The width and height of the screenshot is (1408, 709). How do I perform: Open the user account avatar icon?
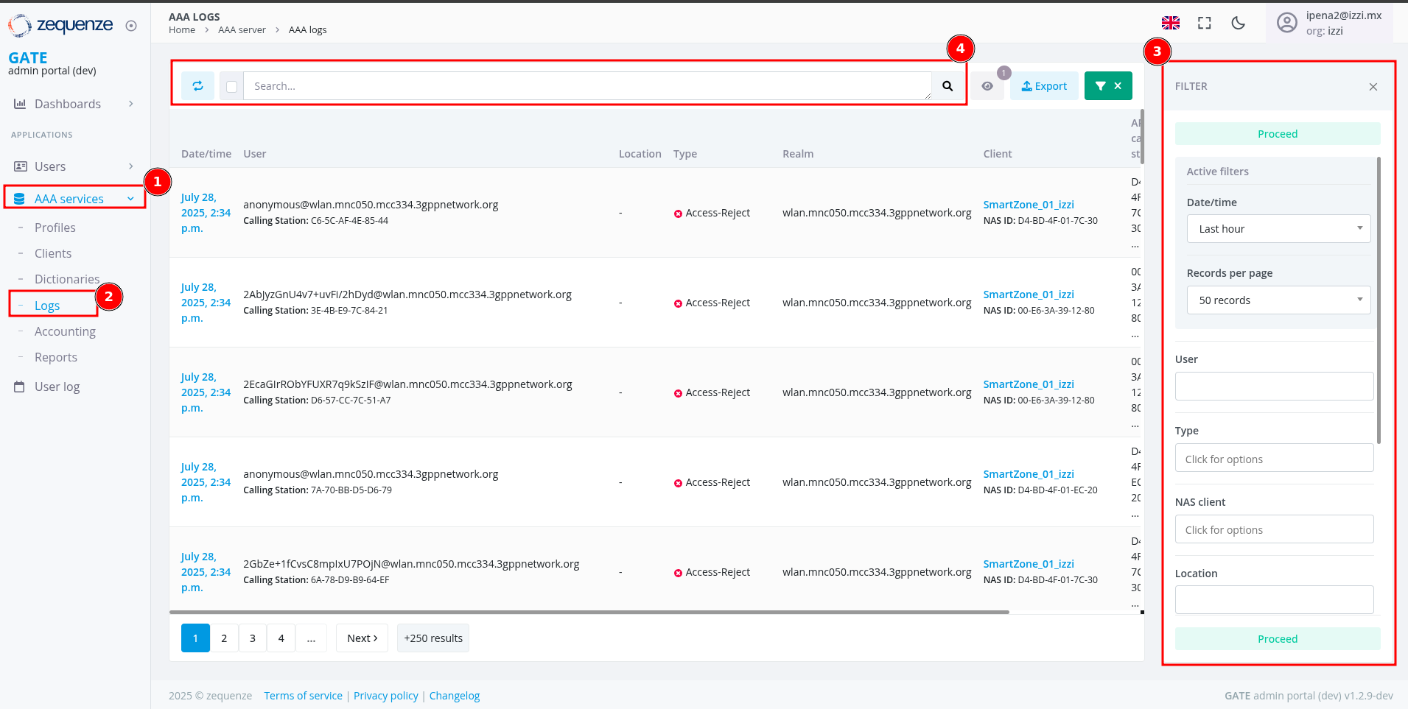click(x=1286, y=23)
